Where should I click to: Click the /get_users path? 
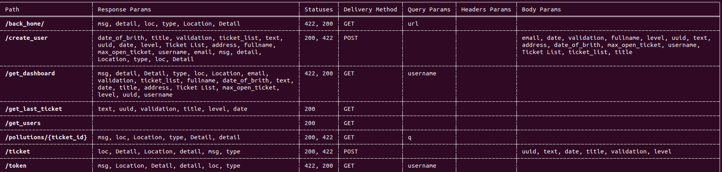click(x=23, y=123)
